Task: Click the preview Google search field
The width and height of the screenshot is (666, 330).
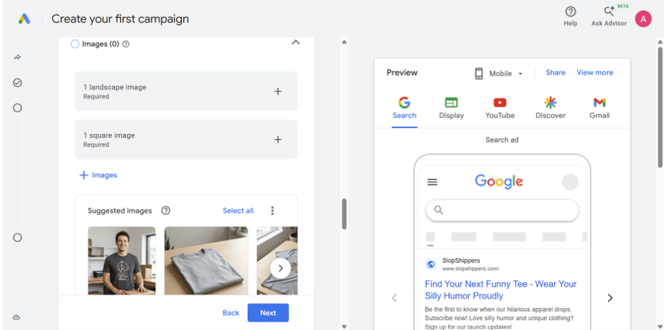Action: tap(502, 210)
